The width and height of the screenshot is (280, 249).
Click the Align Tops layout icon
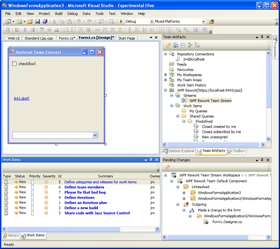[41, 29]
